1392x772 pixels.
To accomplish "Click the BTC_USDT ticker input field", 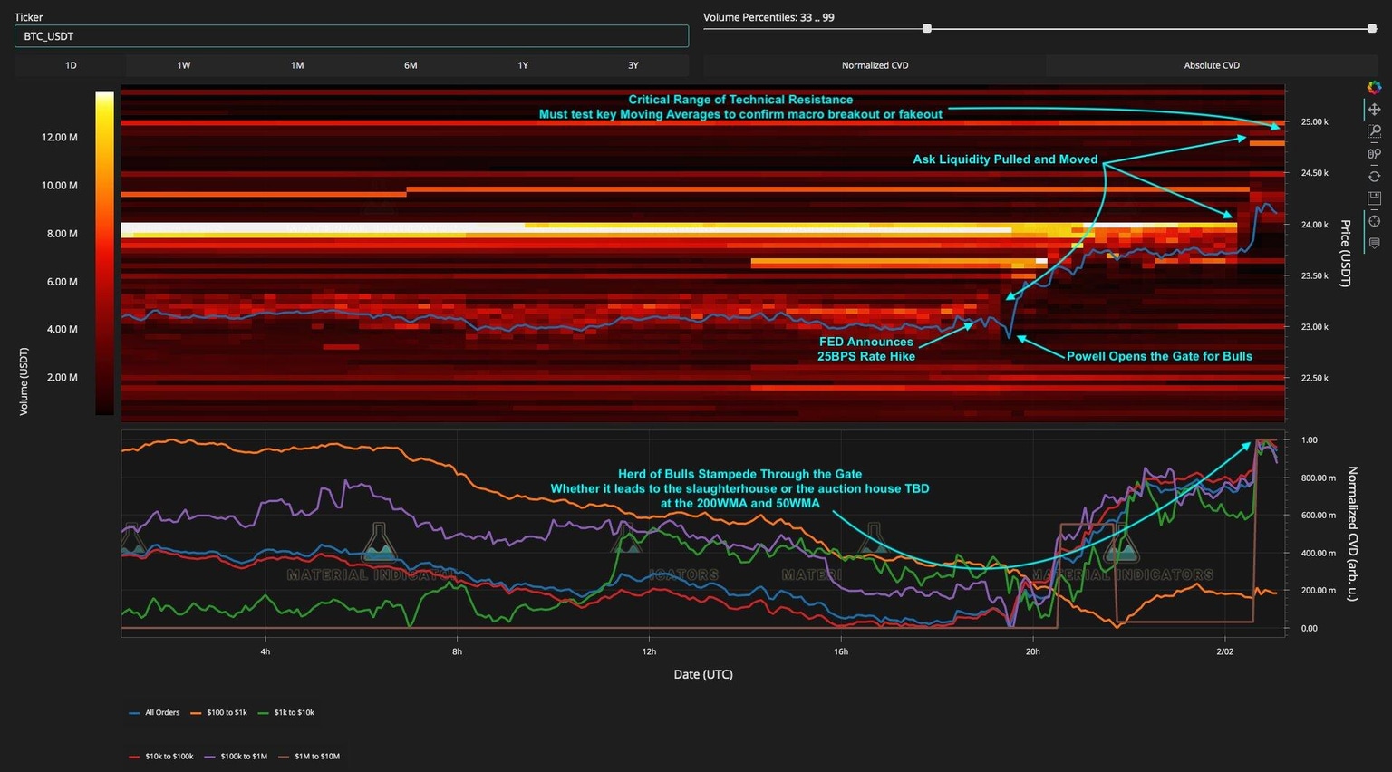I will pyautogui.click(x=351, y=35).
